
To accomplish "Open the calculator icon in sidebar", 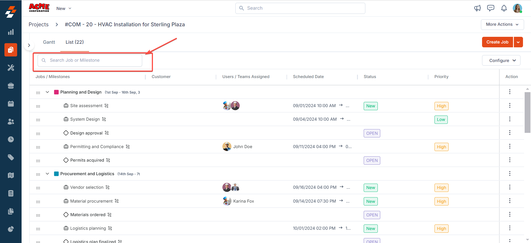I will tap(11, 193).
